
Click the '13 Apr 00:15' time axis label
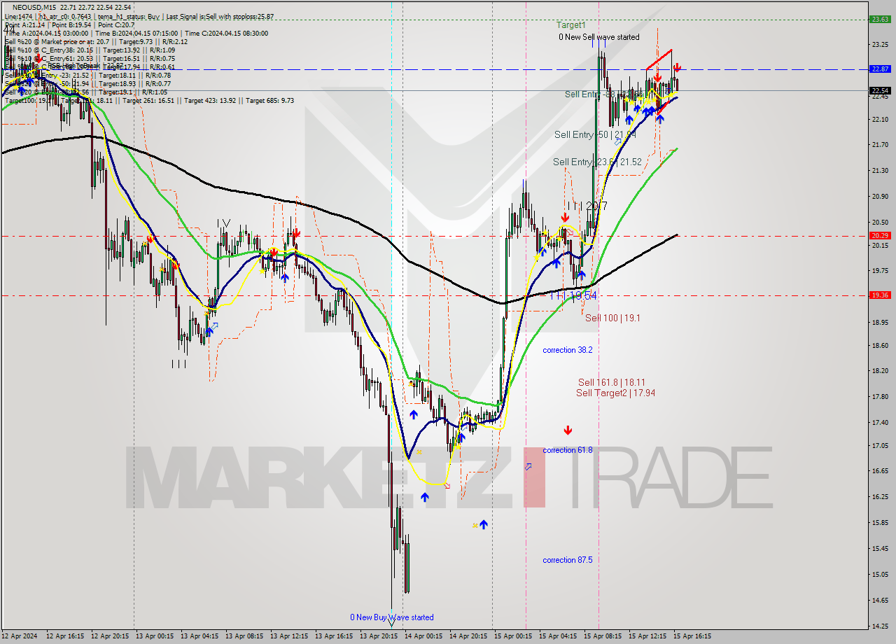[154, 636]
